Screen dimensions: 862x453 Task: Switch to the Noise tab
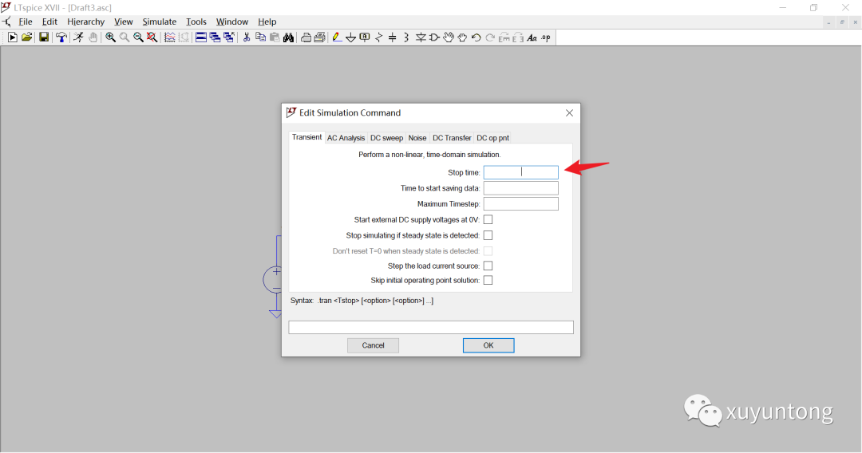tap(417, 138)
